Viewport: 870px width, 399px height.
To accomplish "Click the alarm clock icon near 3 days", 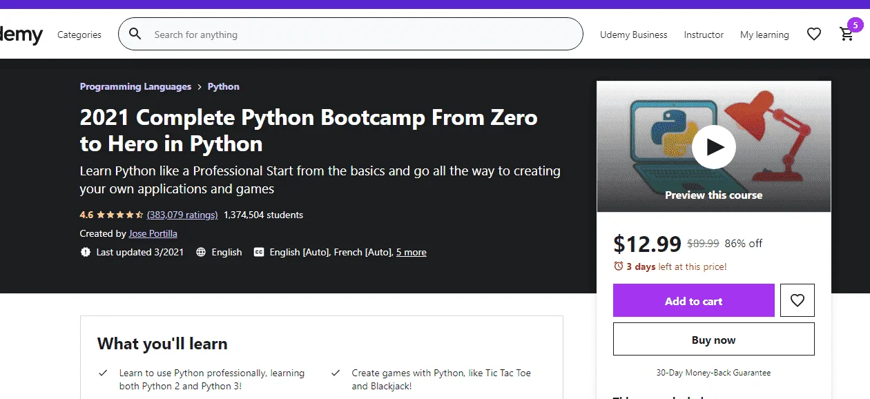I will (618, 266).
